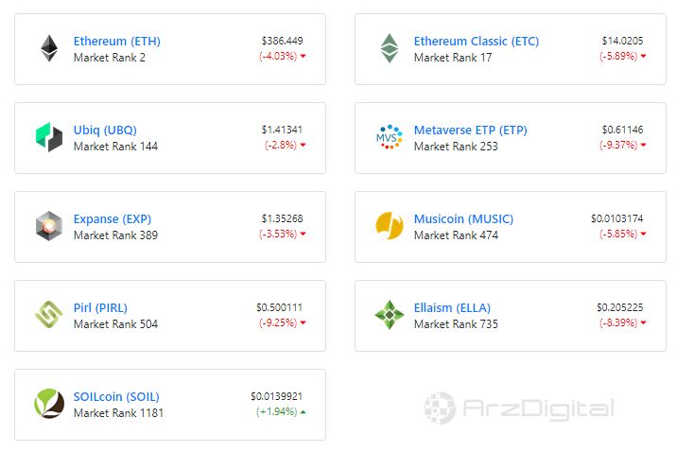Select the $0.0103174 Musicoin price
Image resolution: width=677 pixels, height=452 pixels.
[x=617, y=218]
